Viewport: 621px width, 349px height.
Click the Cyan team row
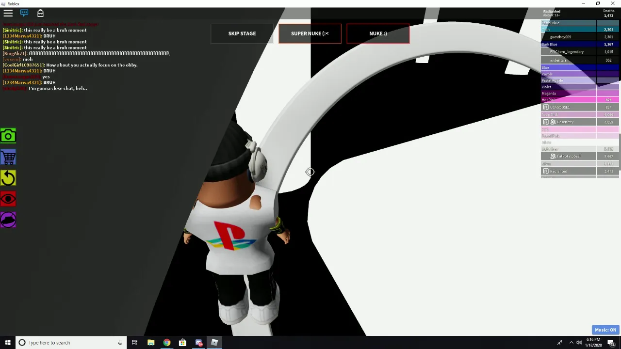coord(580,30)
